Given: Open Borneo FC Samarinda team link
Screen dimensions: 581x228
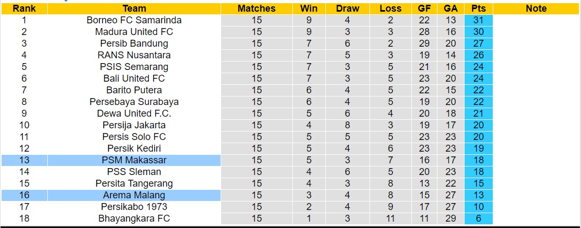Looking at the screenshot, I should [134, 20].
